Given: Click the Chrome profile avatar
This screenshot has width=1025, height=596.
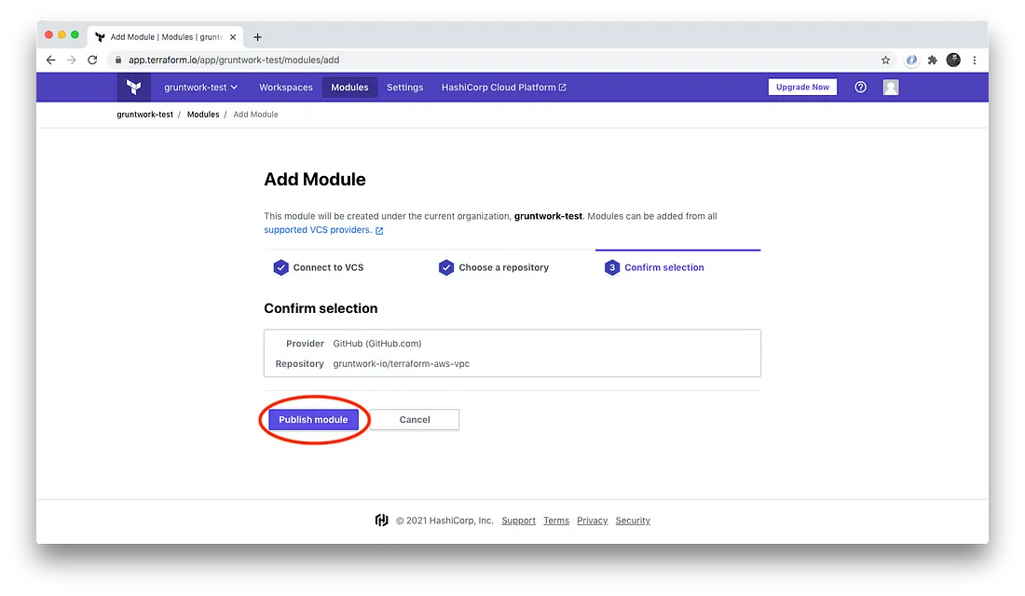Looking at the screenshot, I should click(x=954, y=61).
